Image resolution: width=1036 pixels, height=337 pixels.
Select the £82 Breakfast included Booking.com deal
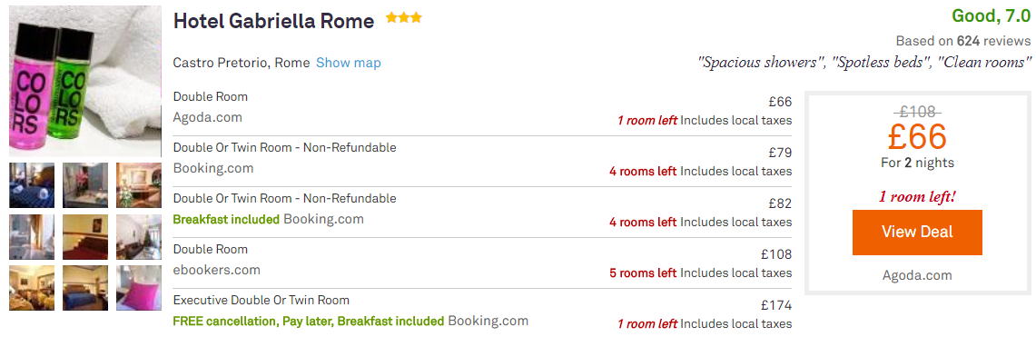point(482,213)
